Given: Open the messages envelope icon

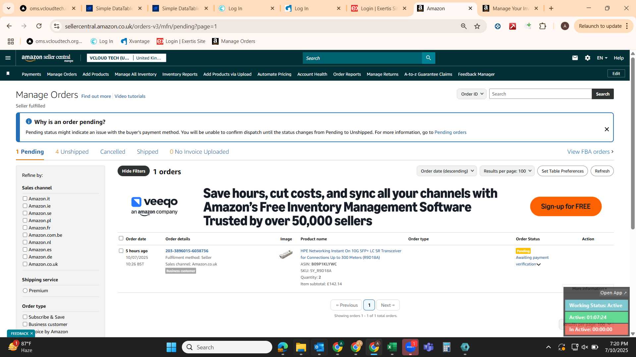Looking at the screenshot, I should point(575,58).
